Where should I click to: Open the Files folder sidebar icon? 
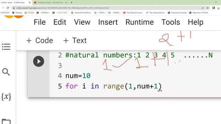pos(6,122)
